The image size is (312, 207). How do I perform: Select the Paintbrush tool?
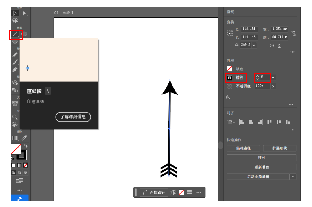point(15,62)
